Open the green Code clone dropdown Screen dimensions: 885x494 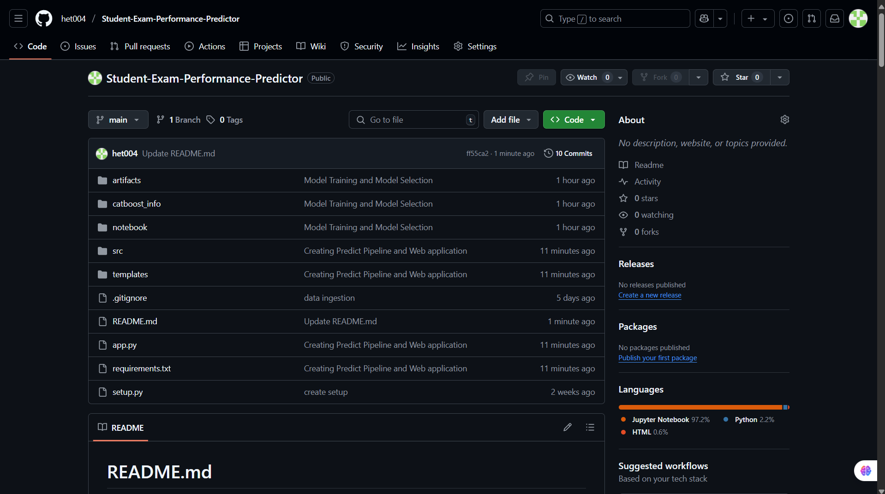coord(574,119)
